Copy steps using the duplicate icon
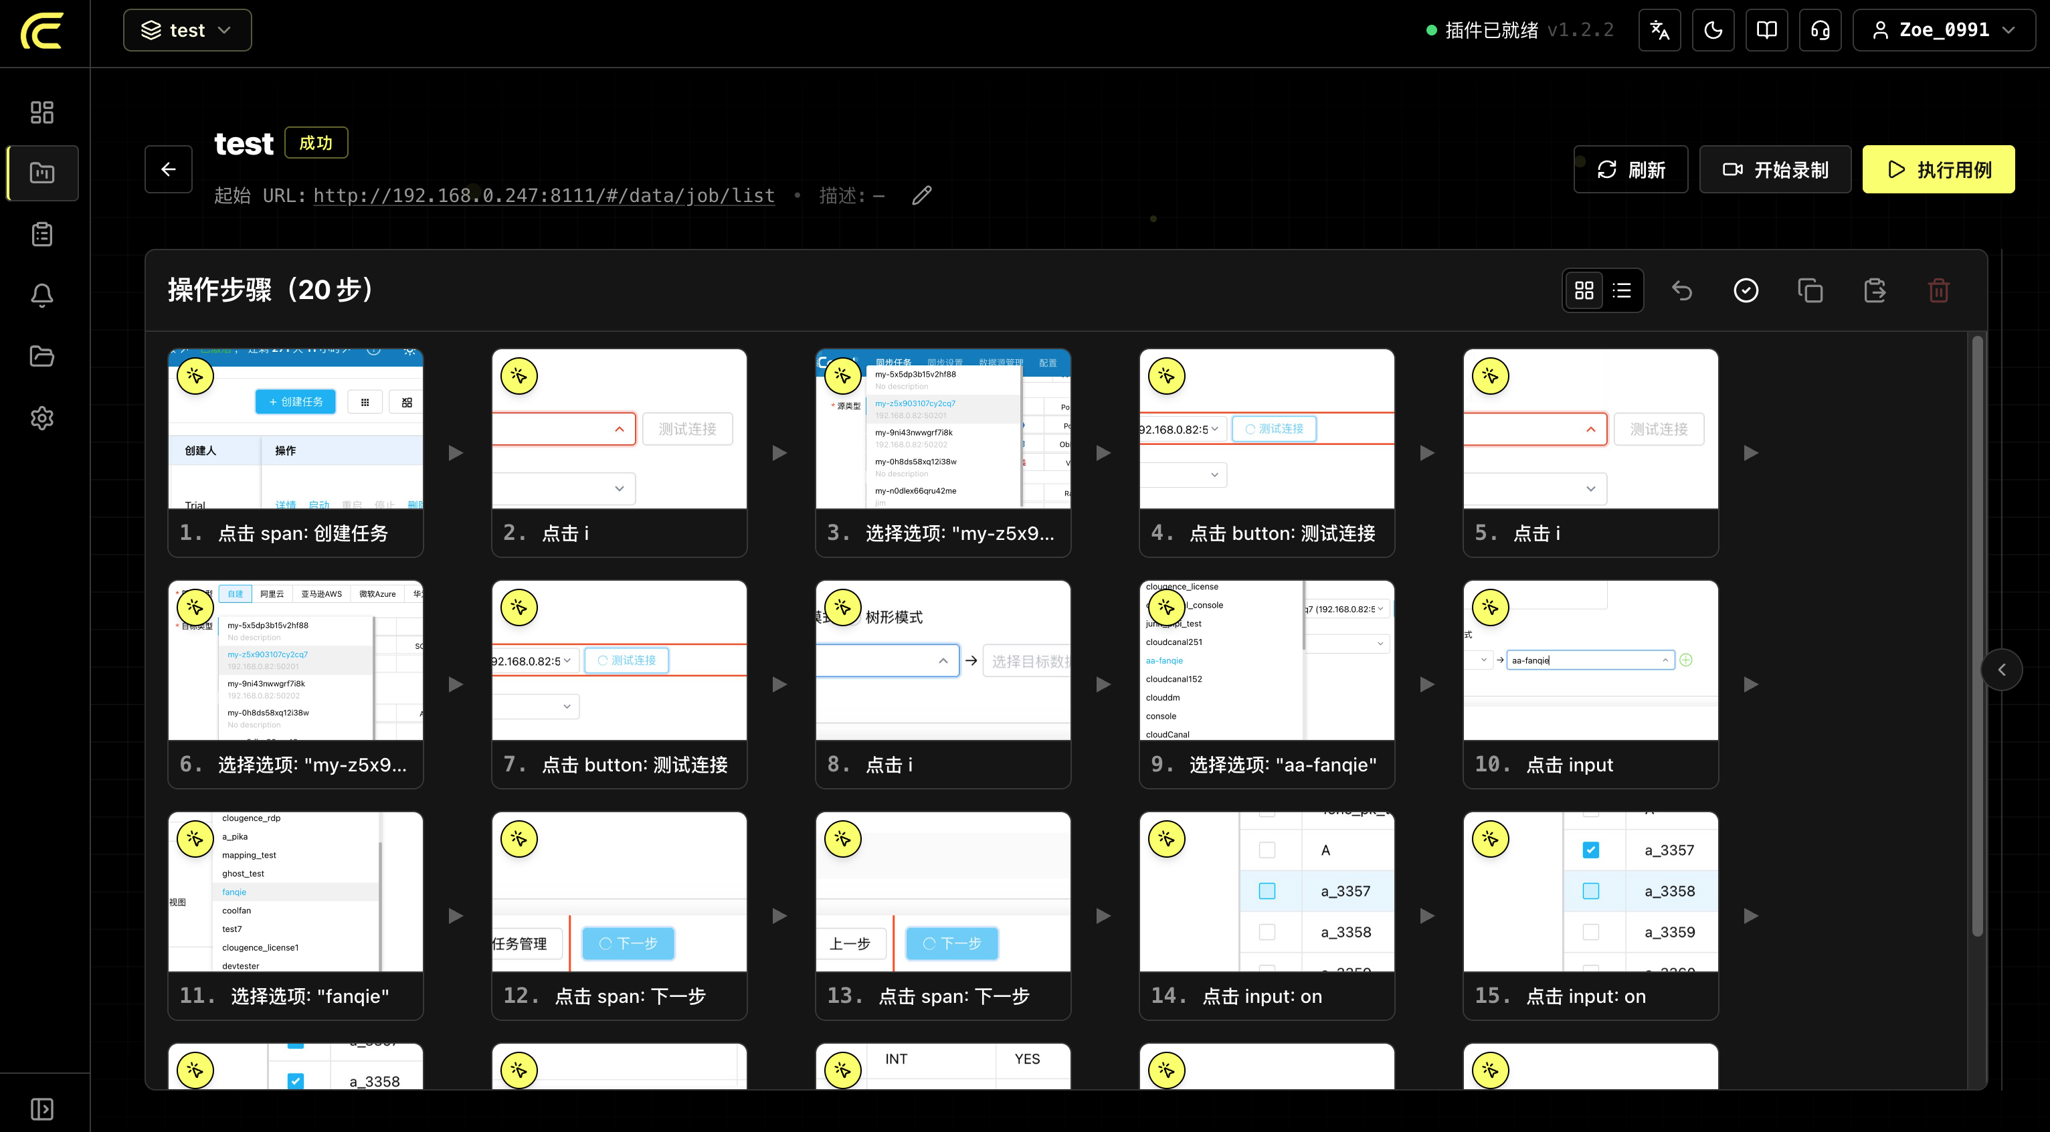Image resolution: width=2050 pixels, height=1132 pixels. pos(1810,290)
